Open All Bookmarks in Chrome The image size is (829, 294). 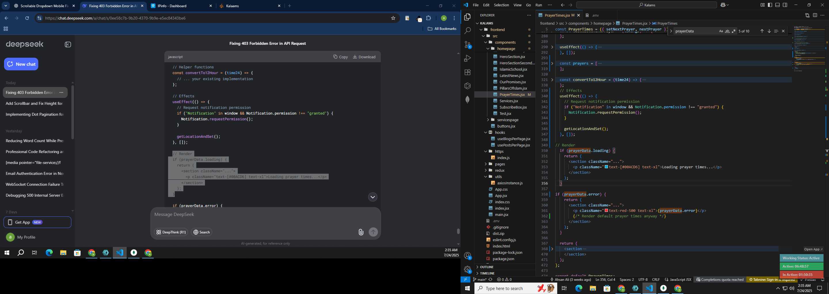442,29
